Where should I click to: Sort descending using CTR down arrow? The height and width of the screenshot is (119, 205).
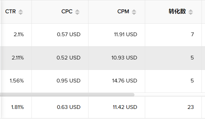coord(20,14)
